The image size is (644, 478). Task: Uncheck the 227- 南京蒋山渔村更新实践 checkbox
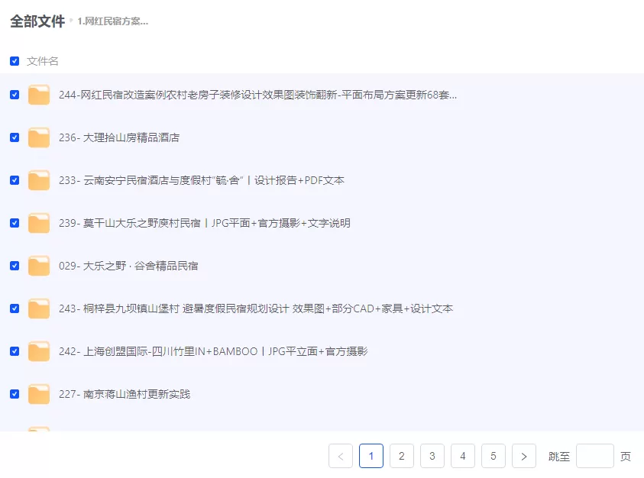[15, 394]
